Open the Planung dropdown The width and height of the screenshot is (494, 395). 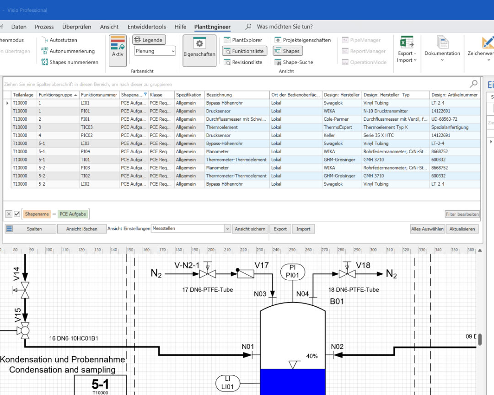pyautogui.click(x=155, y=51)
